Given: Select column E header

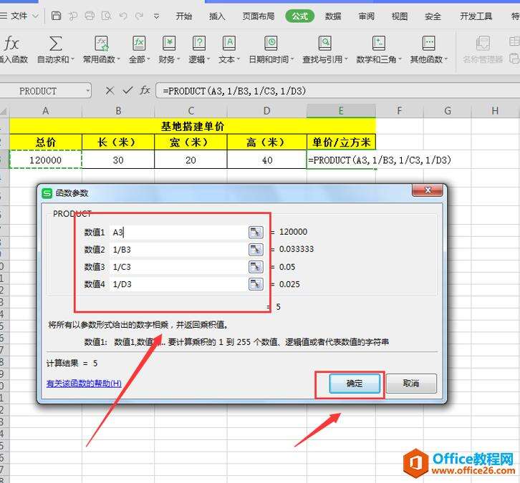Looking at the screenshot, I should tap(341, 111).
